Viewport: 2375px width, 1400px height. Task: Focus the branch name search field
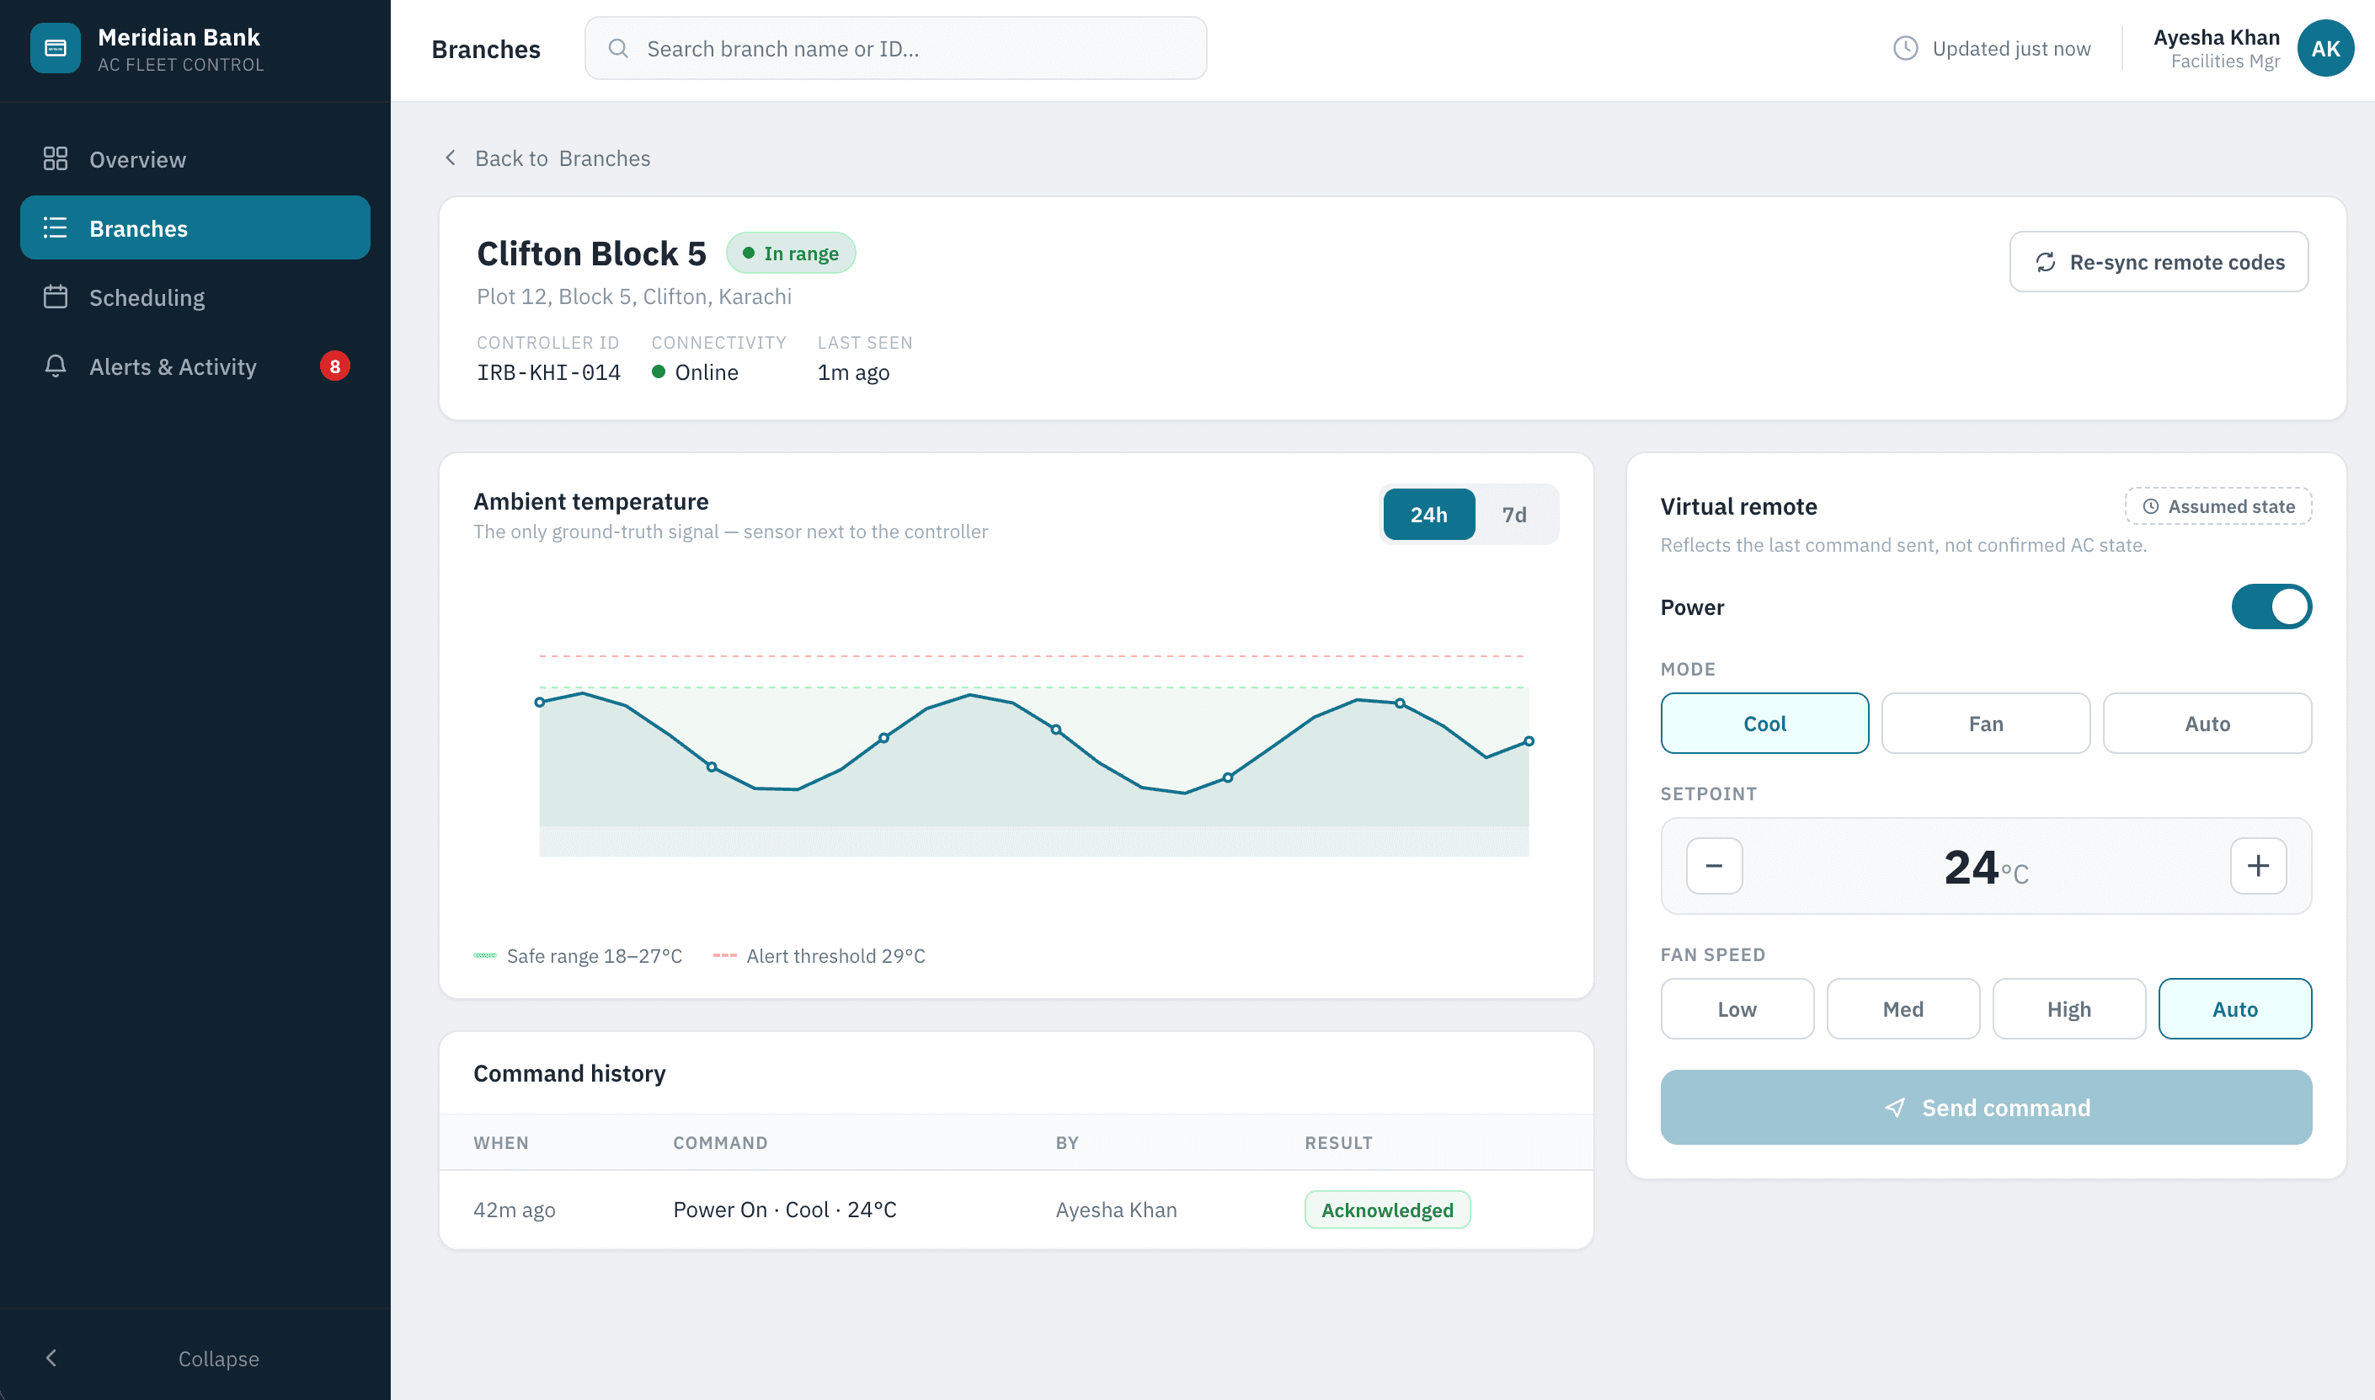coord(895,48)
